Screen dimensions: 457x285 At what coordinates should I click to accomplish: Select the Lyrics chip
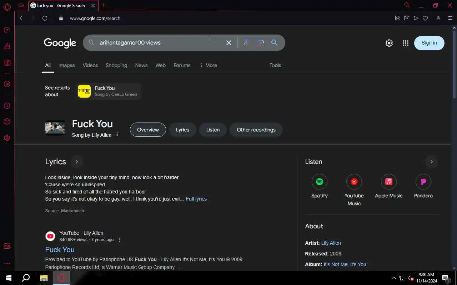(182, 130)
